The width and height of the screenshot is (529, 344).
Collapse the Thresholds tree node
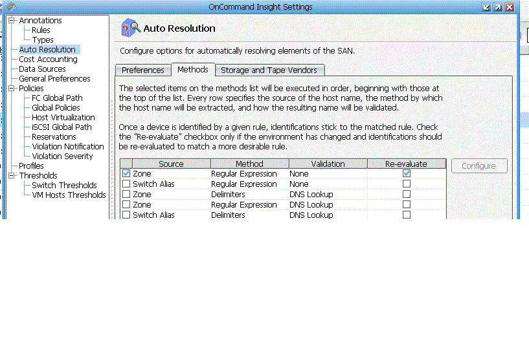[12, 175]
